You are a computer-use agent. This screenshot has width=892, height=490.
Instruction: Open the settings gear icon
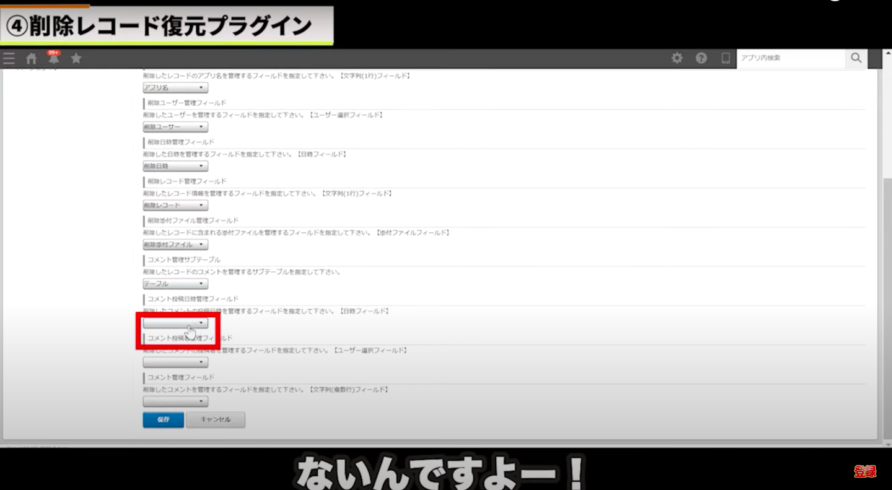pyautogui.click(x=677, y=58)
